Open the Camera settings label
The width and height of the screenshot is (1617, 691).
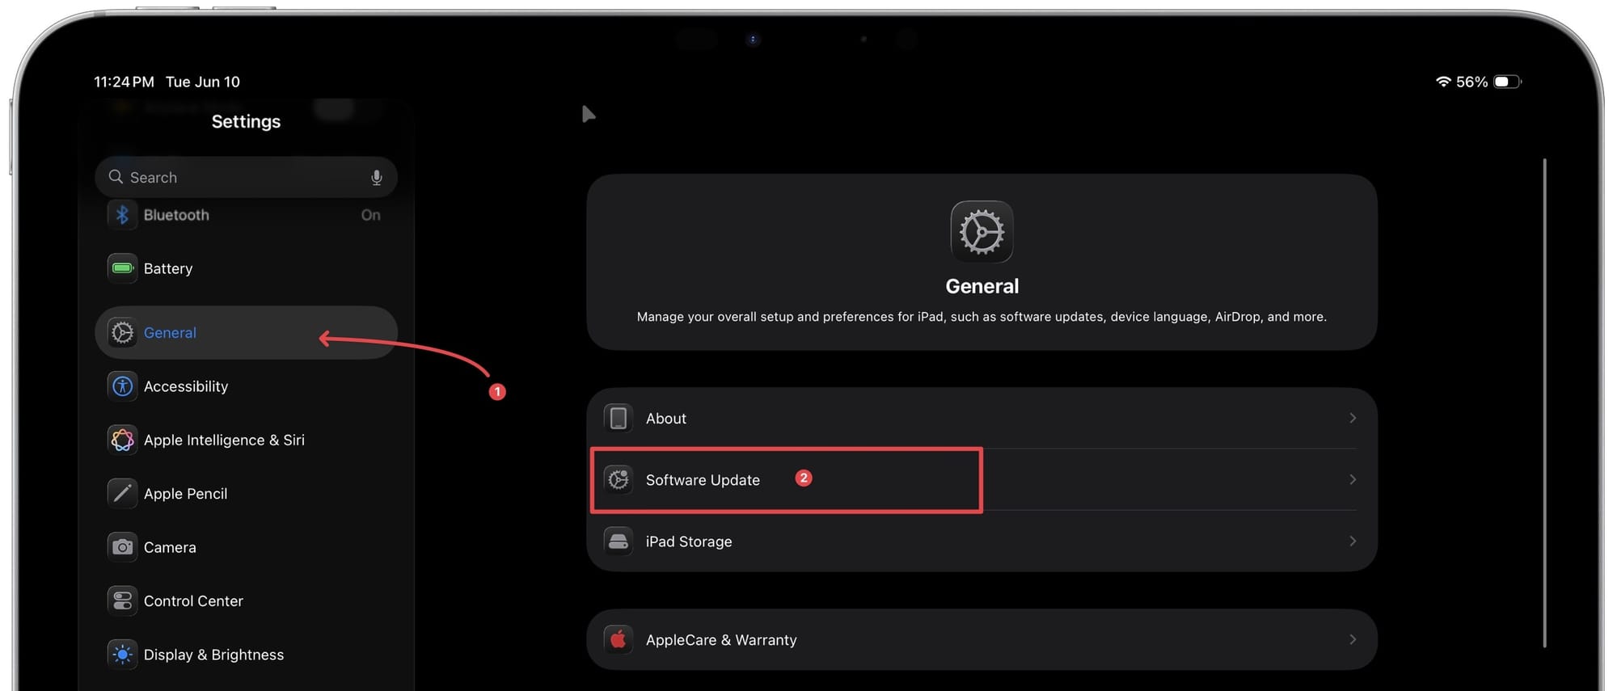tap(170, 547)
